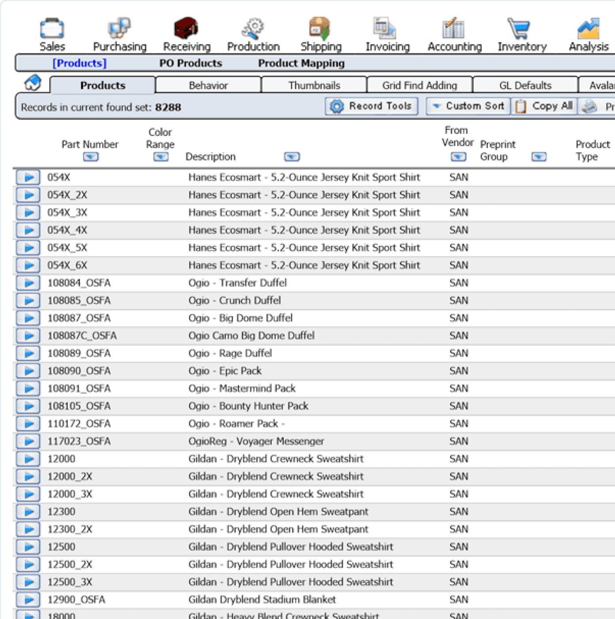Open record 108084_OSFA with its arrow button
This screenshot has width=615, height=619.
point(29,283)
